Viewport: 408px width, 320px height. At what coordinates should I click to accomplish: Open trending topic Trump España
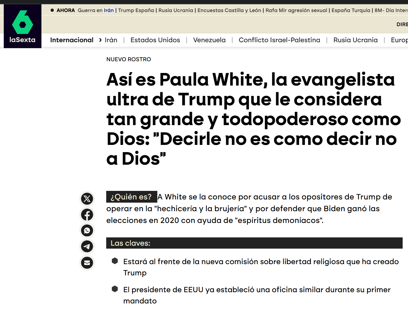pos(136,10)
